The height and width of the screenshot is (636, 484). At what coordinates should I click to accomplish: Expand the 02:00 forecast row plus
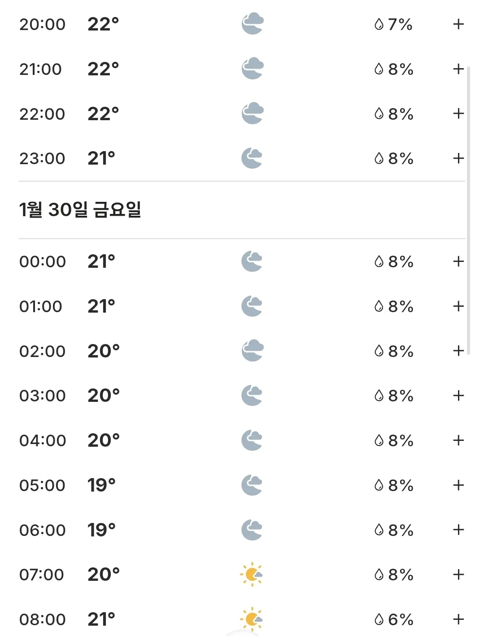[x=458, y=351]
